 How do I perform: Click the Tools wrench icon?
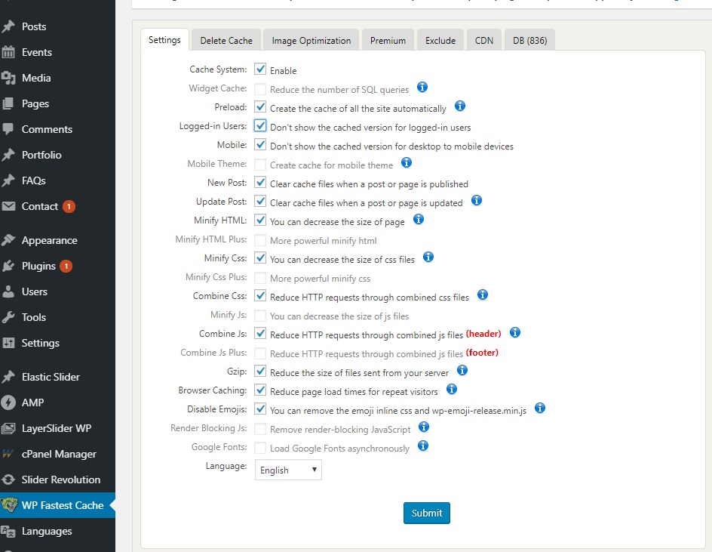tap(8, 317)
